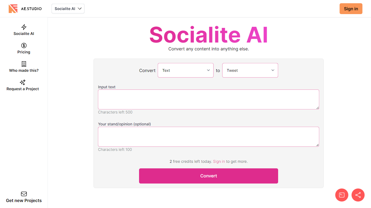Open the Socialite AI app switcher dropdown
Viewport: 371px width, 208px height.
tap(68, 9)
